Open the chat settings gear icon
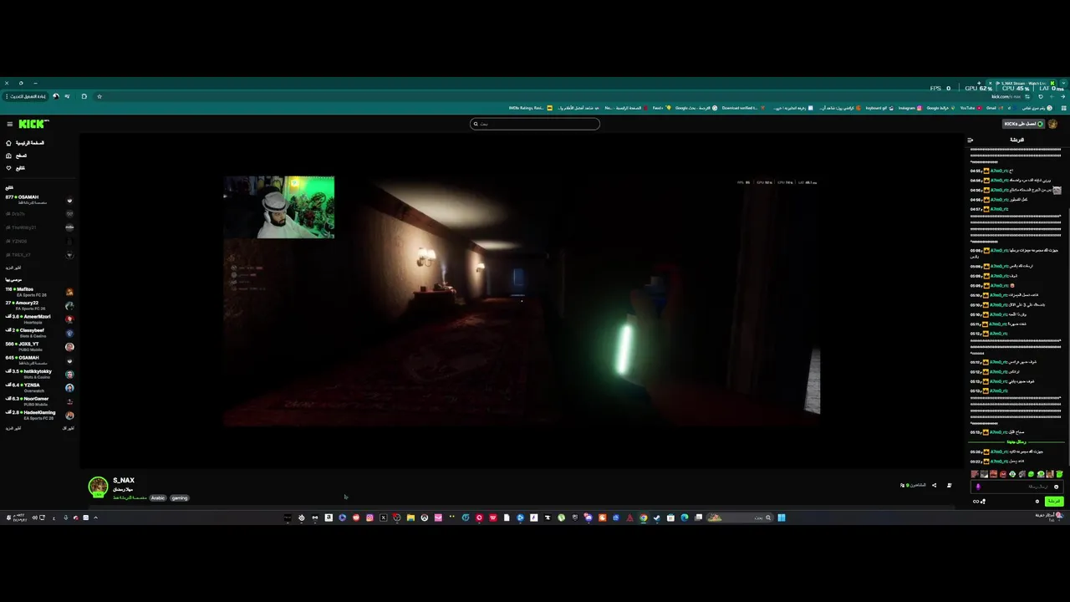The image size is (1070, 602). pyautogui.click(x=1037, y=501)
